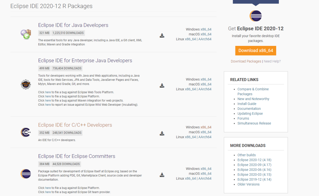Open the Older Versions link
This screenshot has height=196, width=319.
coord(248,184)
